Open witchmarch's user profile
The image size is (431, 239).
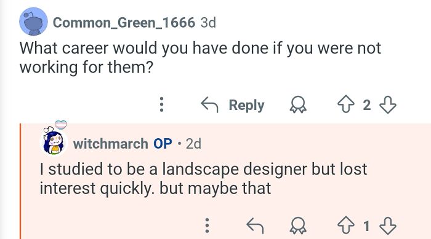pyautogui.click(x=110, y=144)
